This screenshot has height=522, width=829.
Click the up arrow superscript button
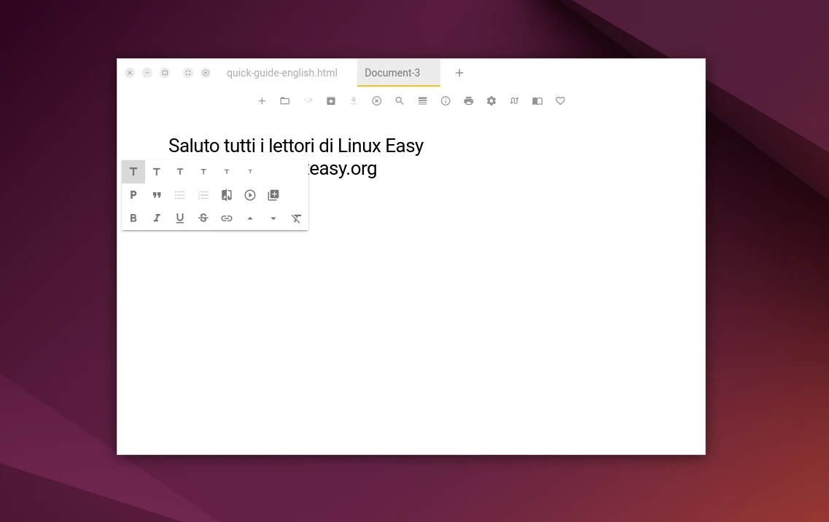[250, 218]
